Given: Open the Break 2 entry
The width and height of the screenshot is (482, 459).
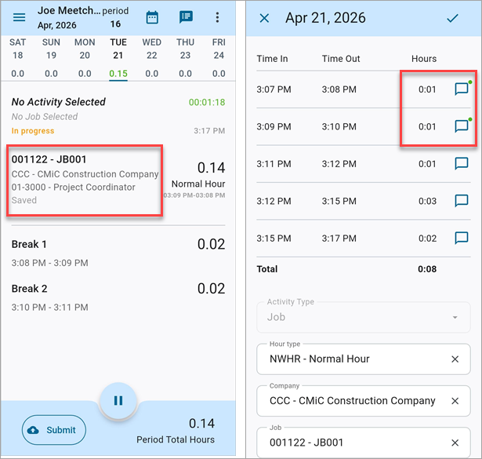Looking at the screenshot, I should pos(118,297).
